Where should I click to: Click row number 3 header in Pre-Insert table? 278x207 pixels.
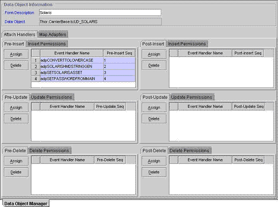pos(35,72)
